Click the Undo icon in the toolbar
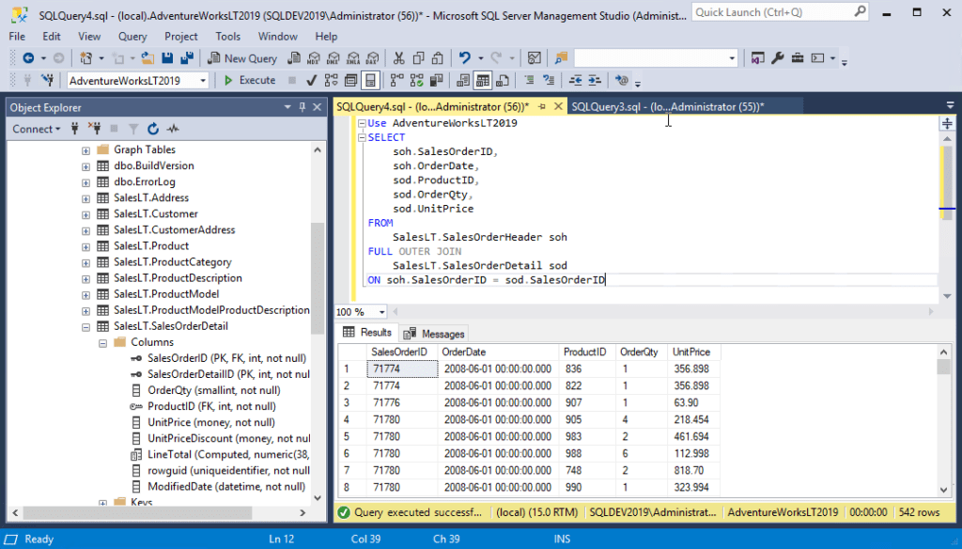962x549 pixels. [463, 58]
